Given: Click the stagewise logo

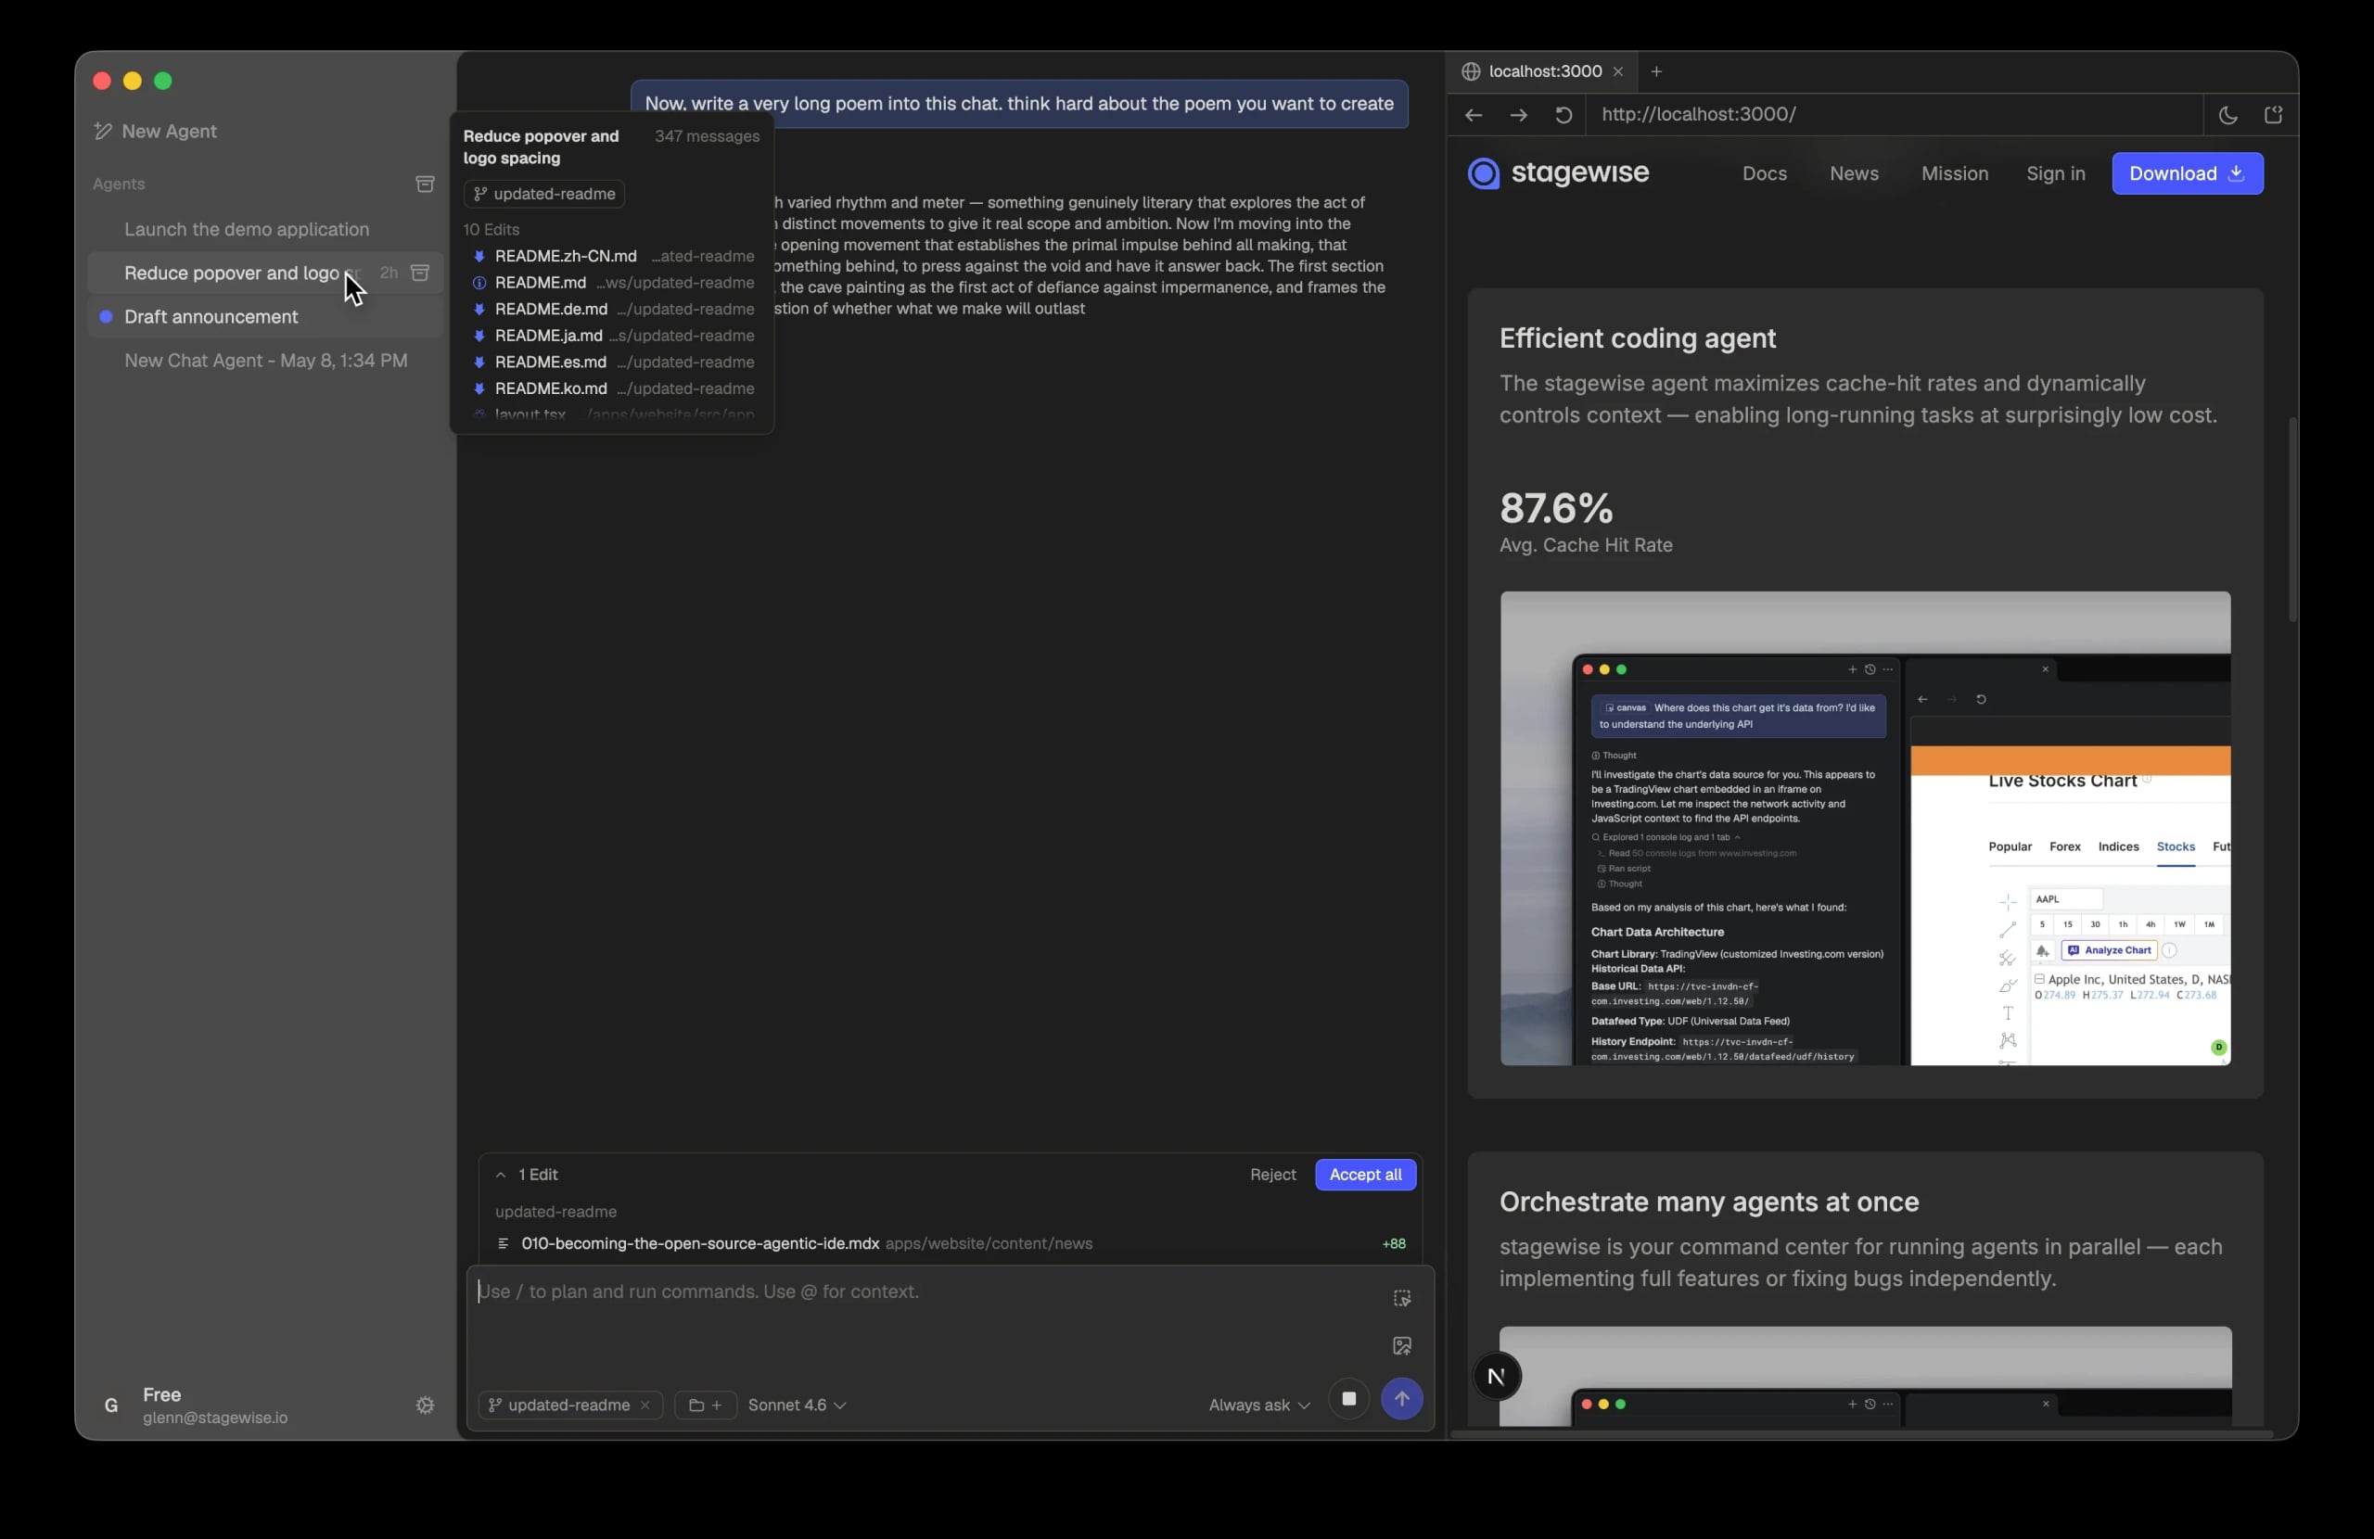Looking at the screenshot, I should tap(1558, 173).
